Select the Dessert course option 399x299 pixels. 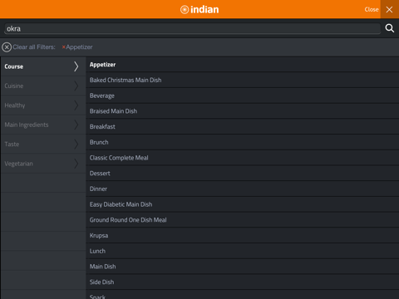pyautogui.click(x=243, y=173)
